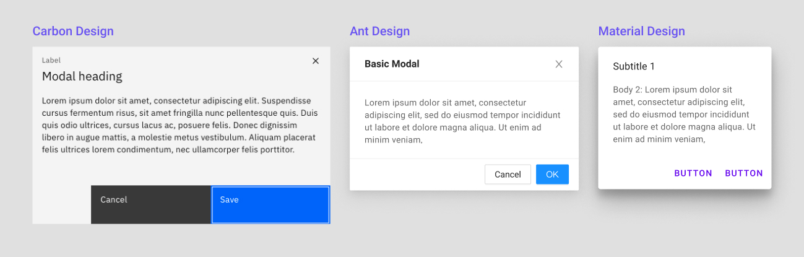The width and height of the screenshot is (804, 257).
Task: Click the body paragraph of the Basic Modal
Action: (462, 121)
